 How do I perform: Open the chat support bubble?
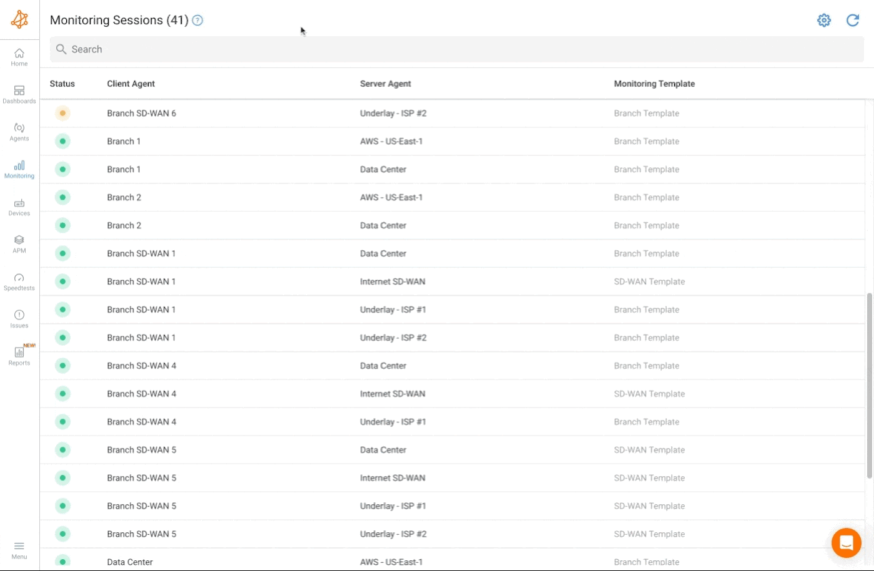847,542
